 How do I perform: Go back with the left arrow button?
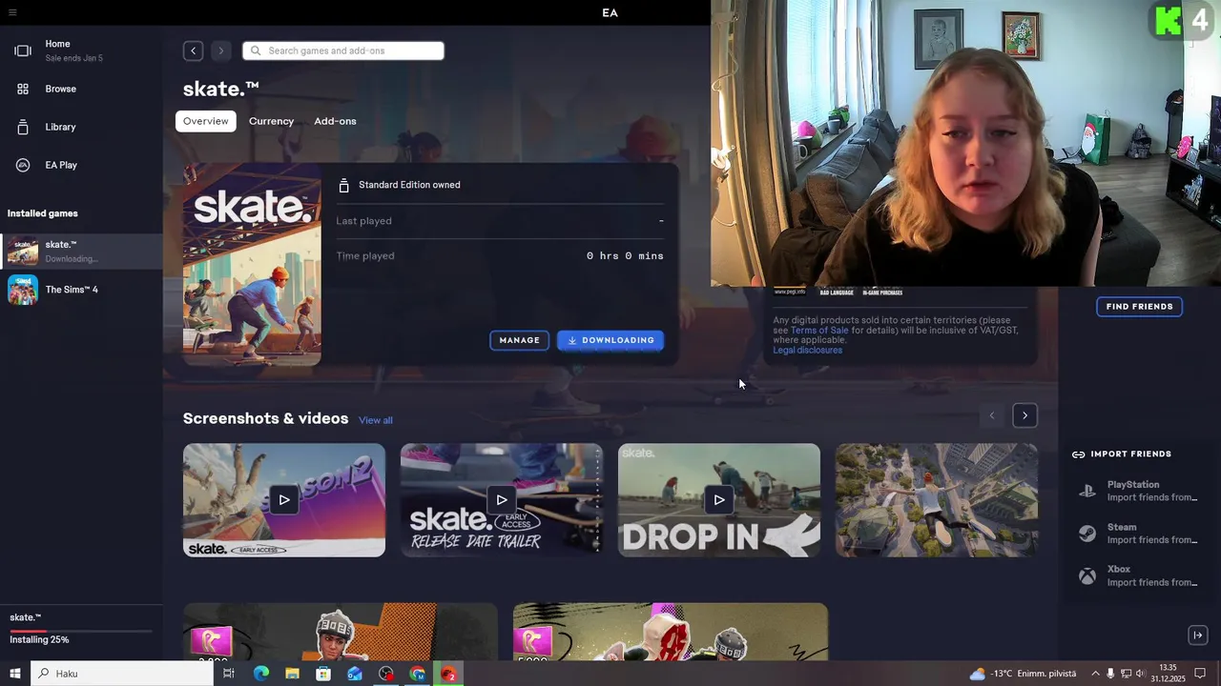click(x=193, y=50)
